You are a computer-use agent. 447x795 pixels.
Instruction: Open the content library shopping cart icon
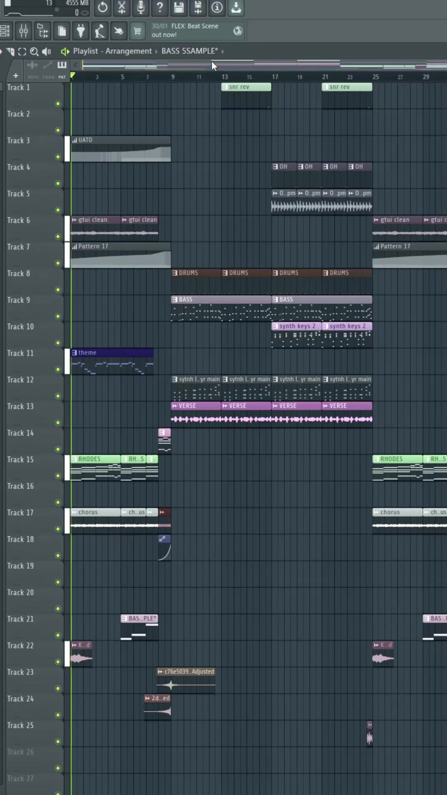point(137,31)
